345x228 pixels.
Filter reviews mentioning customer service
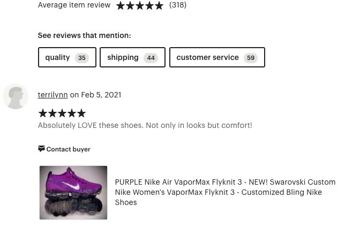217,57
